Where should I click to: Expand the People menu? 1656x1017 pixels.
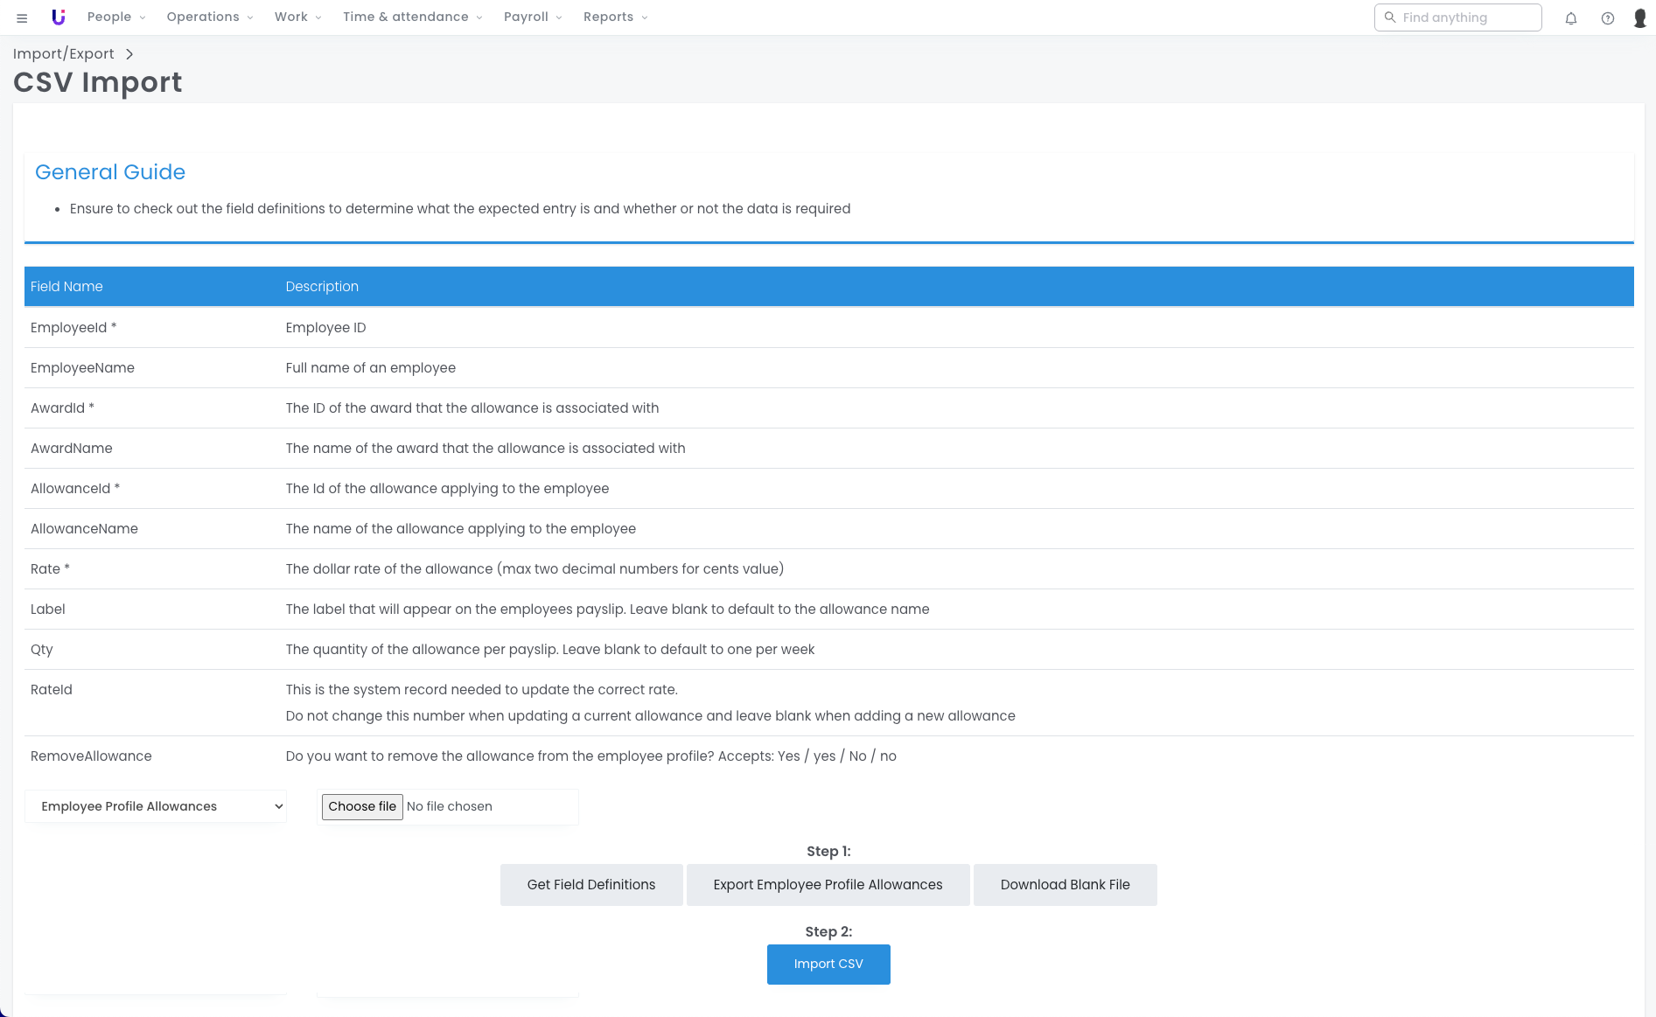[x=116, y=17]
